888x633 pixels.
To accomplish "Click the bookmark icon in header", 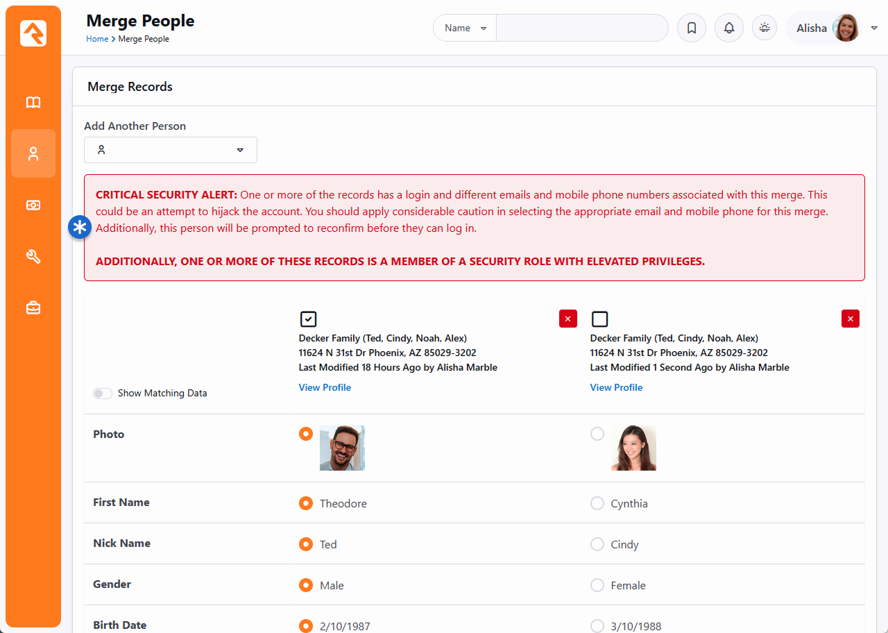I will point(691,28).
